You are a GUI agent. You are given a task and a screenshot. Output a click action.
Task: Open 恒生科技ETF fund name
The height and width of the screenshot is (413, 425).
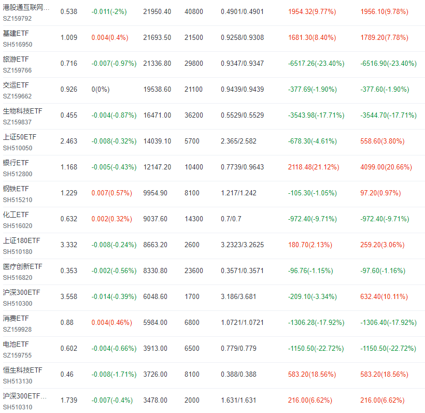click(x=22, y=370)
